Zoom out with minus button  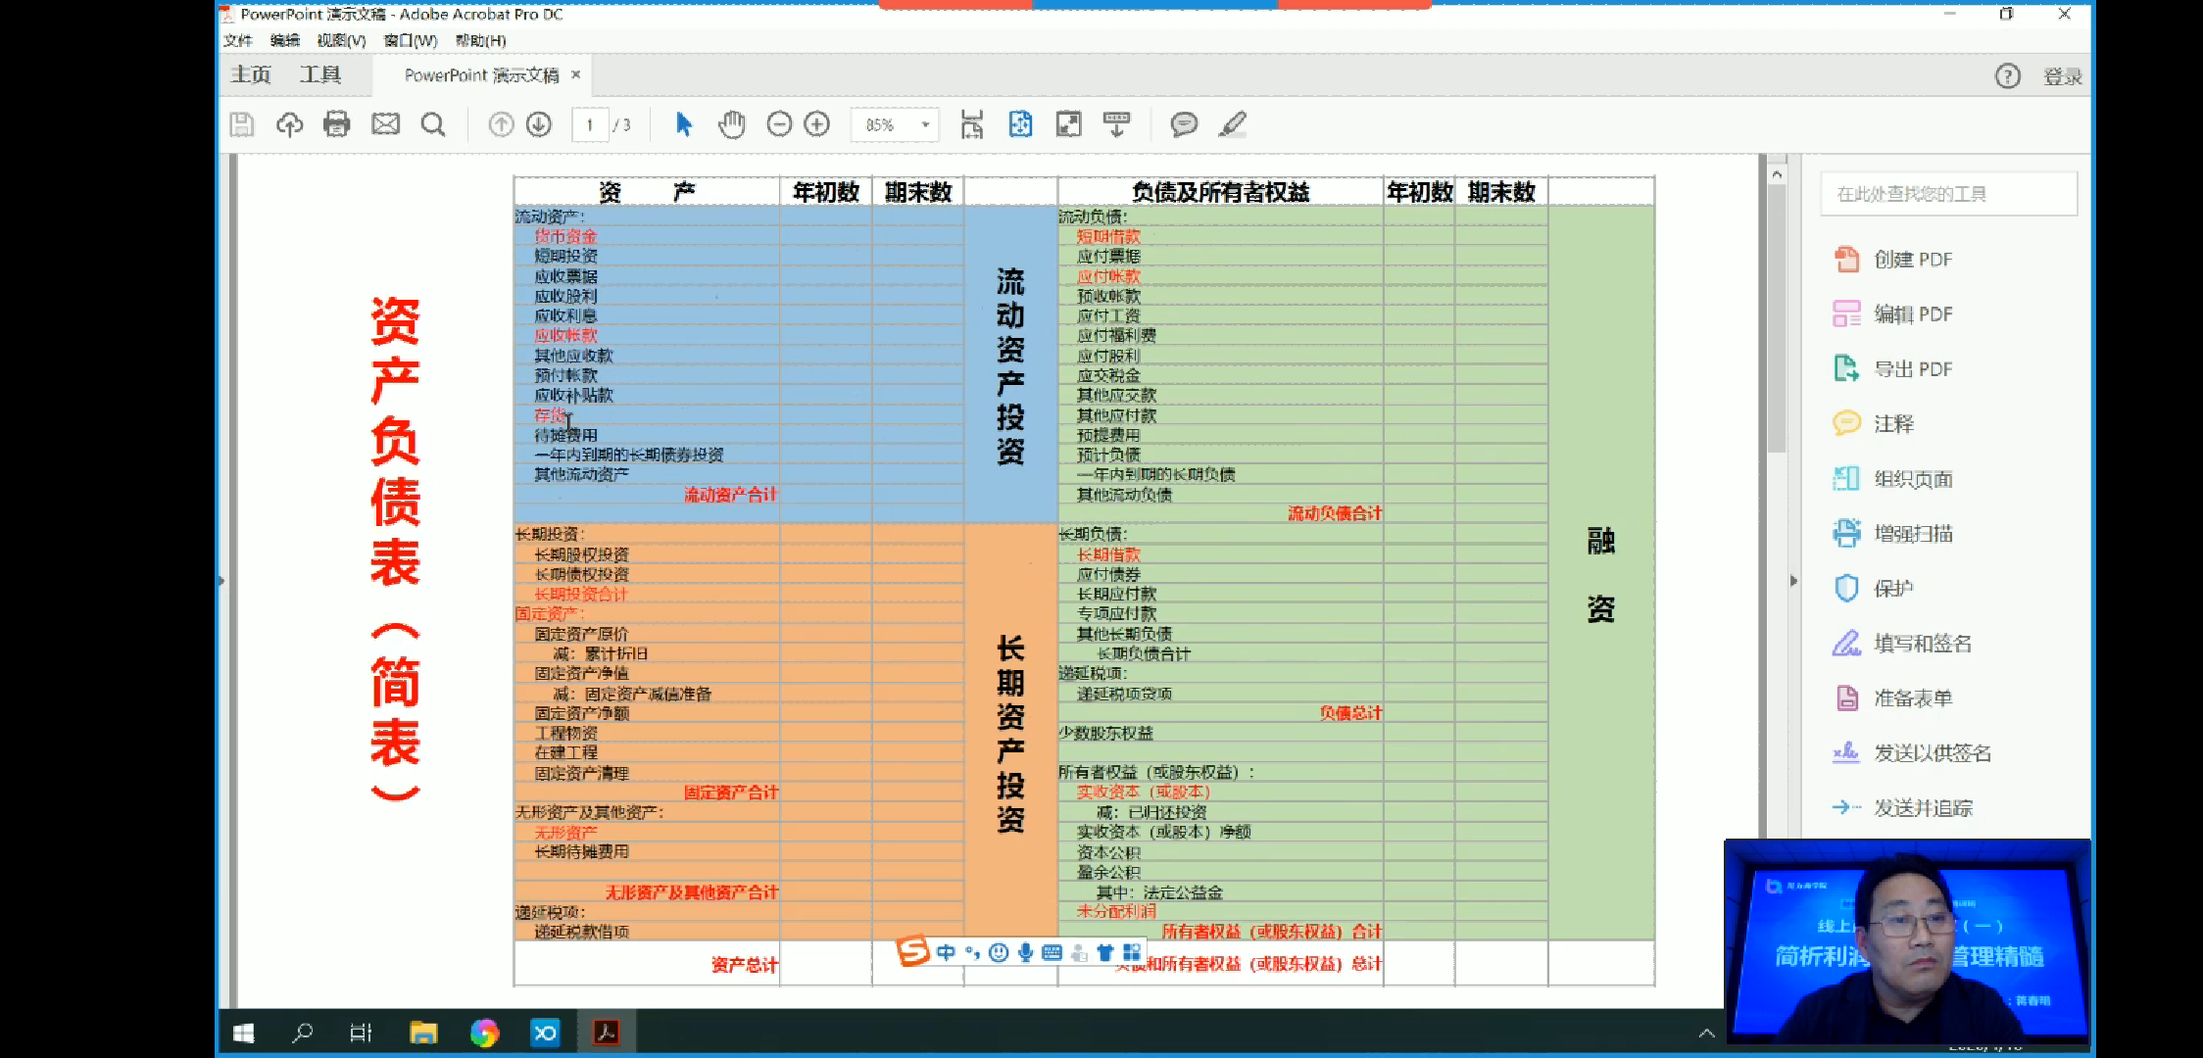pyautogui.click(x=779, y=124)
